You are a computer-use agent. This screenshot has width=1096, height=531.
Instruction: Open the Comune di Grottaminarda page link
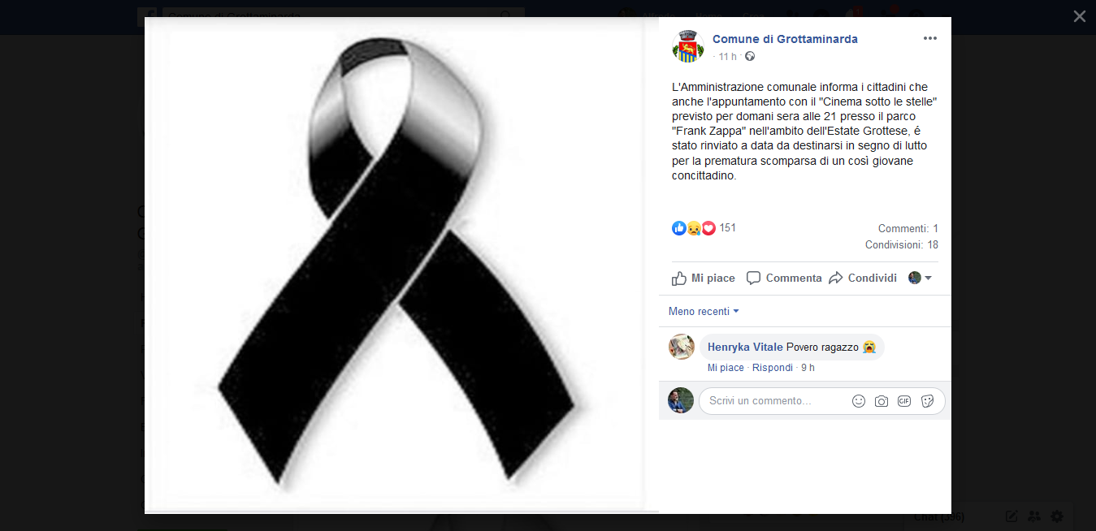(785, 39)
